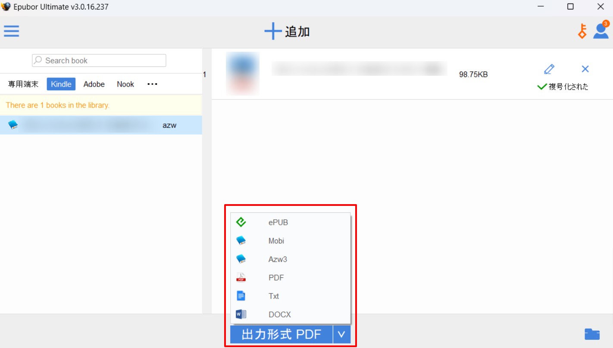Viewport: 613px width, 348px height.
Task: Click the Mobi book icon
Action: point(241,240)
